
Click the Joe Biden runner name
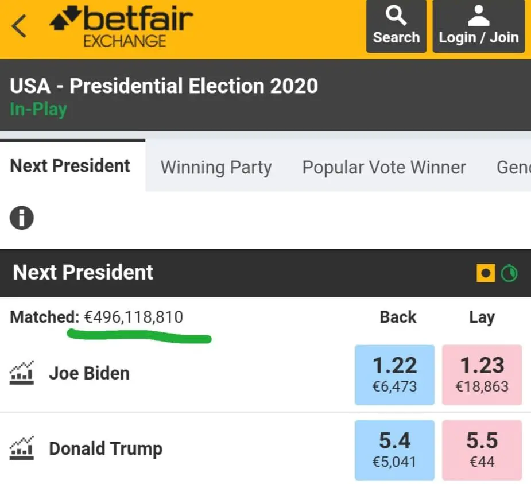pyautogui.click(x=90, y=373)
